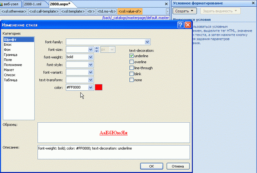This screenshot has height=173, width=257.
Task: Toggle the blink checkbox
Action: coord(132,74)
